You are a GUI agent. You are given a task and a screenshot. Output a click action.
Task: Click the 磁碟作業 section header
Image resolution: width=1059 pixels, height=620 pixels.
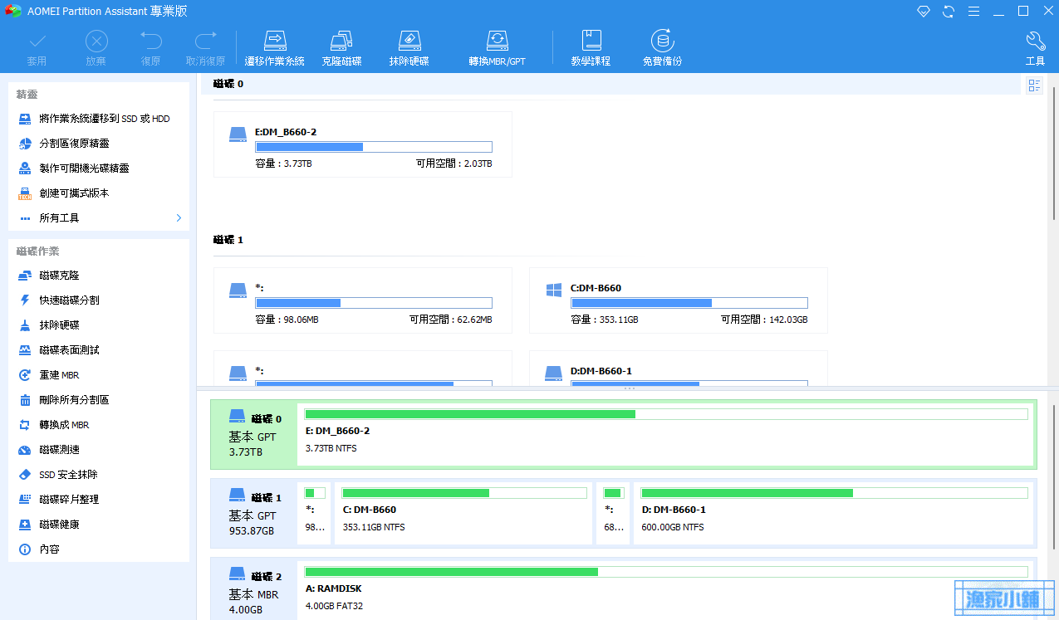point(38,251)
